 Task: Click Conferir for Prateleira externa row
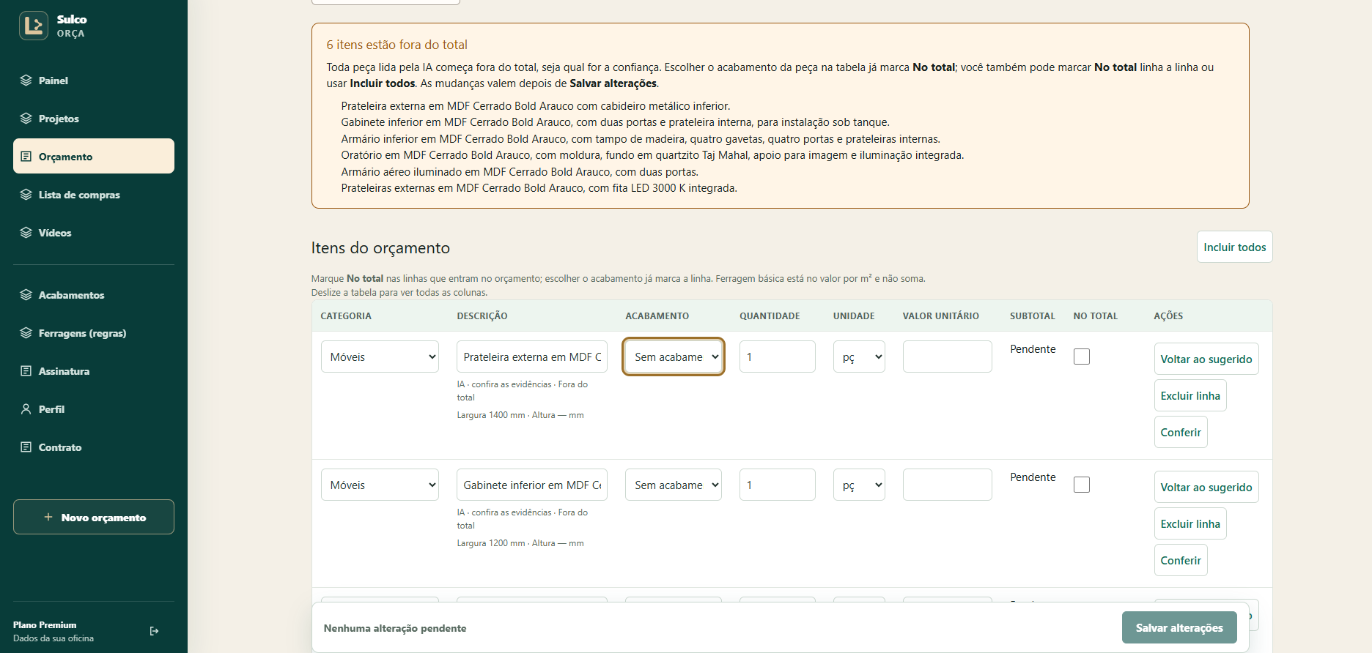tap(1181, 433)
